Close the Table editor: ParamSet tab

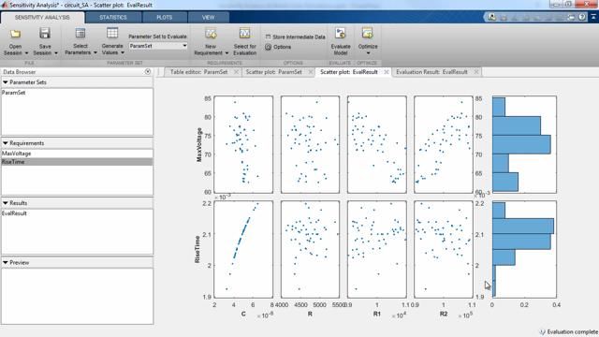236,72
